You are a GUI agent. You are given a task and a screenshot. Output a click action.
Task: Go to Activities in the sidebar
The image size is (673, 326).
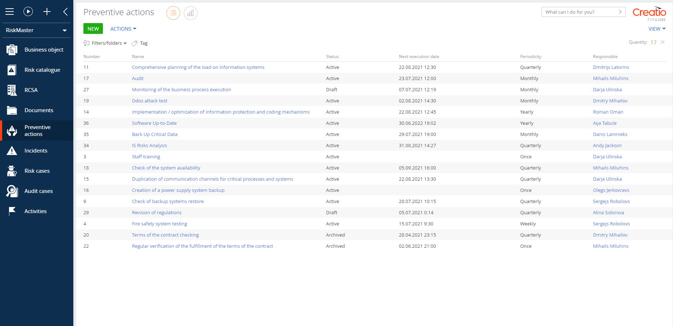[35, 211]
